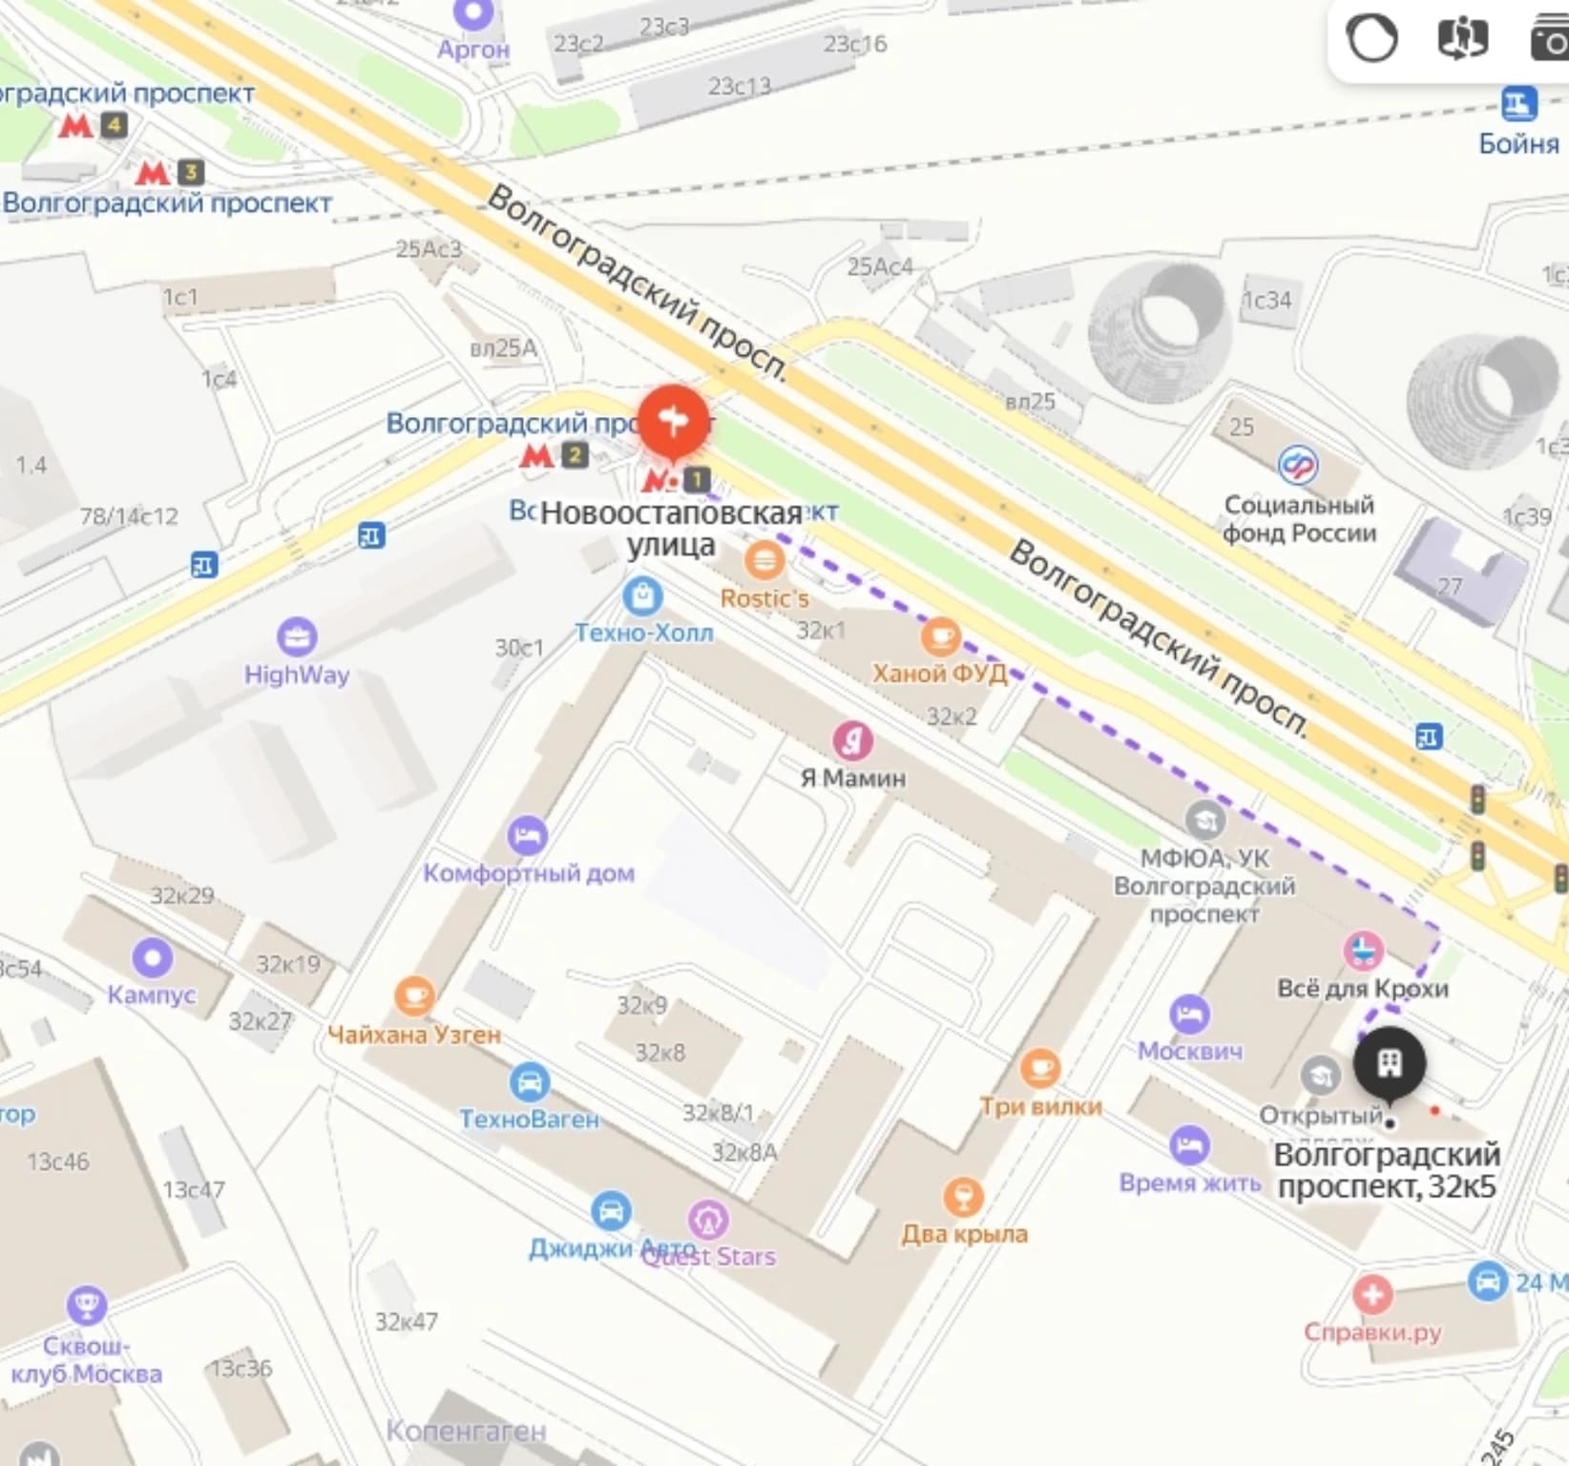Open the Всё для Крохи shop icon
1569x1466 pixels.
tap(1363, 951)
